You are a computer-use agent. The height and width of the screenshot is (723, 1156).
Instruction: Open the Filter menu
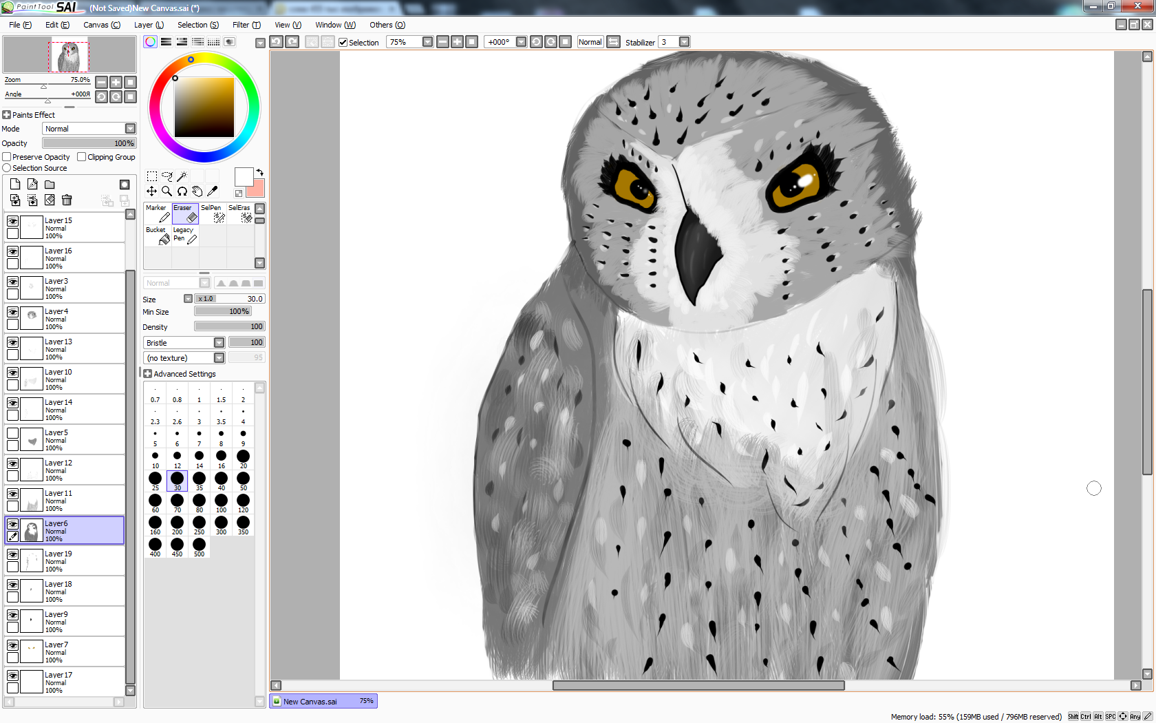pyautogui.click(x=246, y=25)
